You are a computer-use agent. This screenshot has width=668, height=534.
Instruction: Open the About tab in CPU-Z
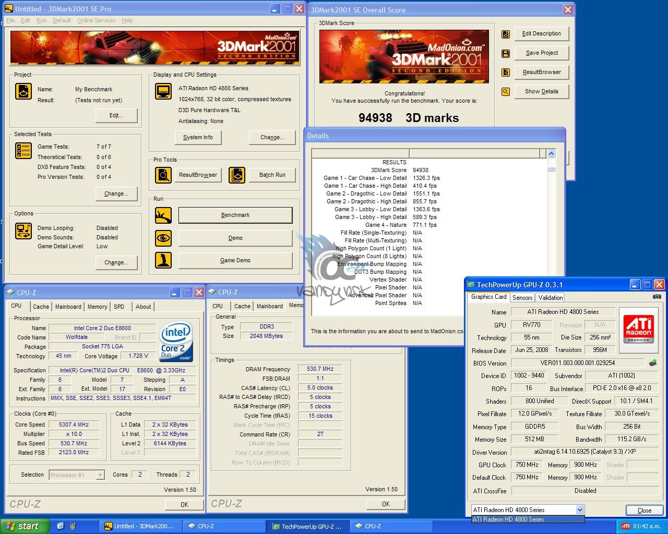click(x=144, y=307)
